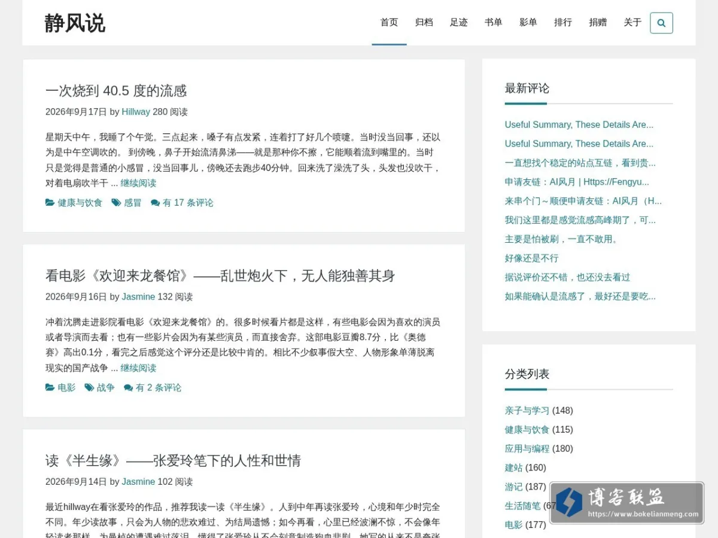Open first 'Useful Summary, These Details Are...' comment
The height and width of the screenshot is (538, 718).
pos(579,124)
